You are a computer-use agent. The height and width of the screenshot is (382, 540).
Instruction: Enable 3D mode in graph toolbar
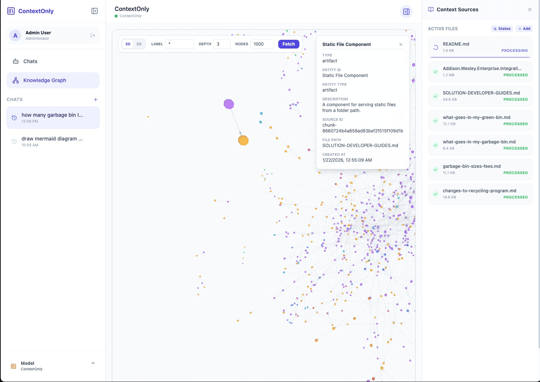[x=128, y=44]
